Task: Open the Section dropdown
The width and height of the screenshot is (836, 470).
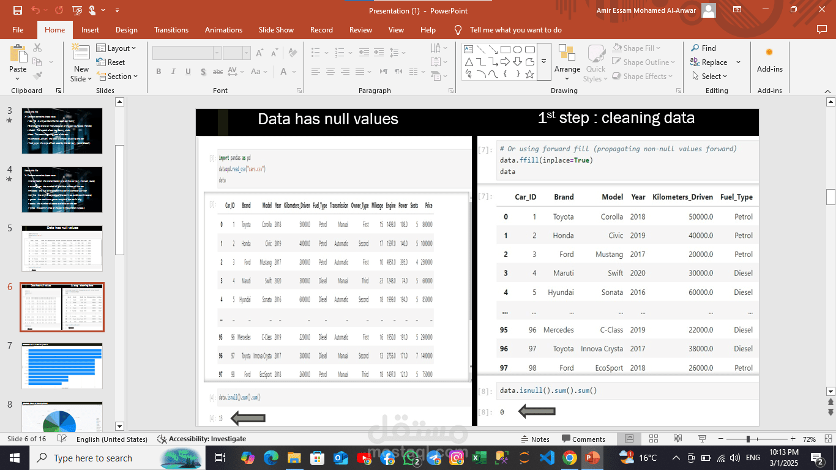Action: coord(117,76)
